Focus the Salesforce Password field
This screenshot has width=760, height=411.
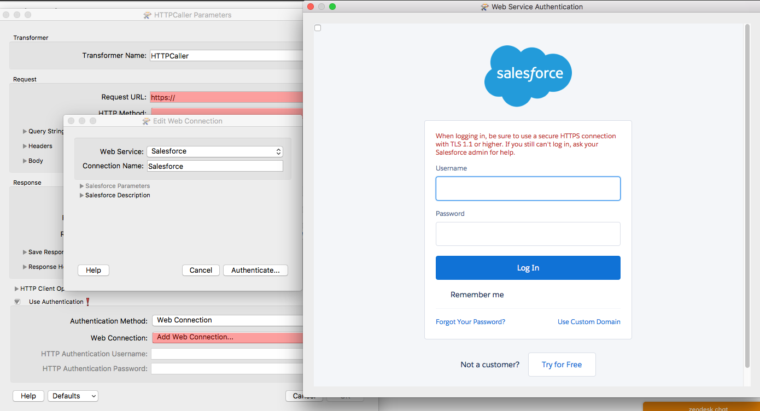528,234
